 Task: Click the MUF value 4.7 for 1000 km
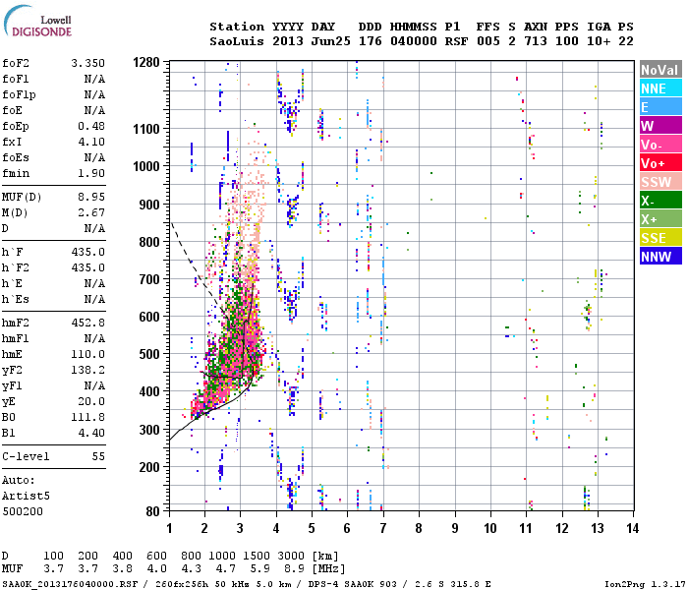[225, 569]
